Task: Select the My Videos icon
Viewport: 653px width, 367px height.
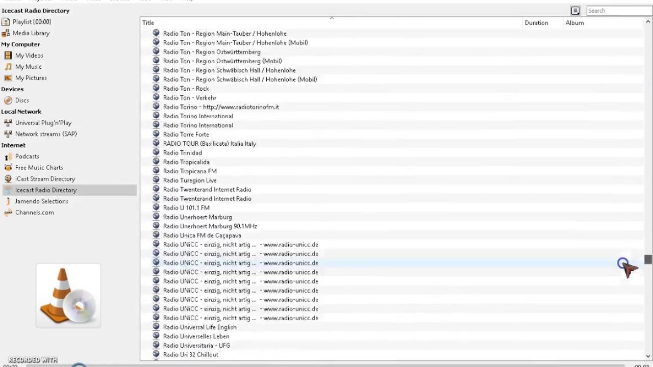Action: 8,56
